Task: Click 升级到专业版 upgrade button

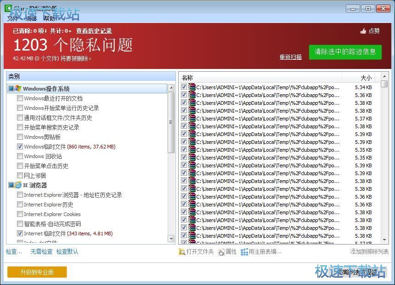Action: [37, 272]
